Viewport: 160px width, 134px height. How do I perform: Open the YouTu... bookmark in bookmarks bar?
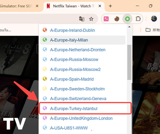(5, 30)
